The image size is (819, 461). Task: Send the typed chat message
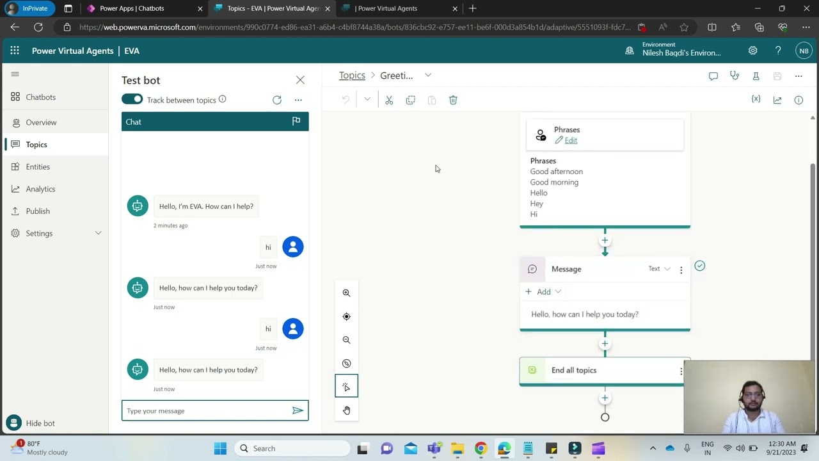(298, 410)
